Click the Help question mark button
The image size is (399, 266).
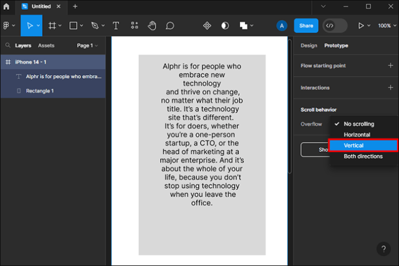point(384,249)
